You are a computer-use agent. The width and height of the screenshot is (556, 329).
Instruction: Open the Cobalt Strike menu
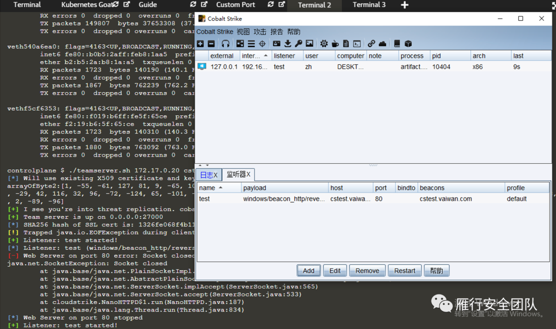tap(215, 31)
